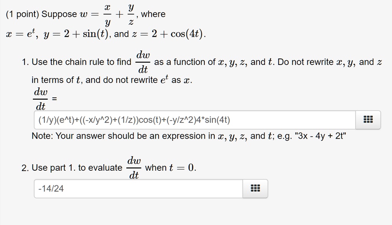
Task: Click the dw/dt fraction label in part 1
Action: pyautogui.click(x=144, y=62)
